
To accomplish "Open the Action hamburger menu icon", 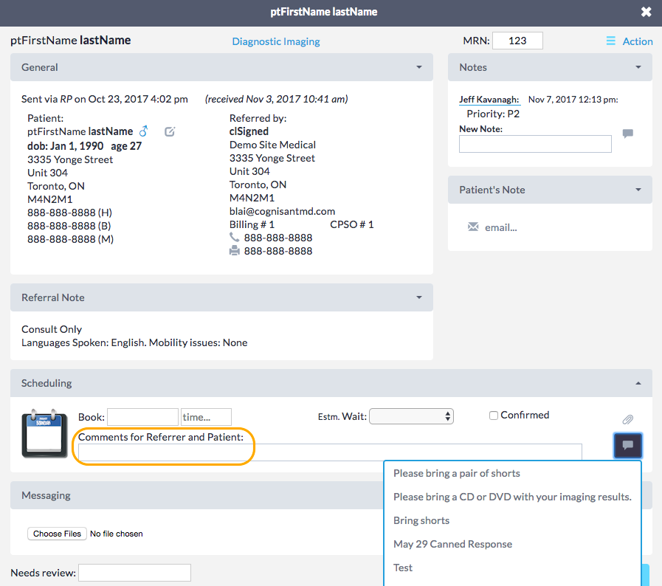I will point(610,41).
